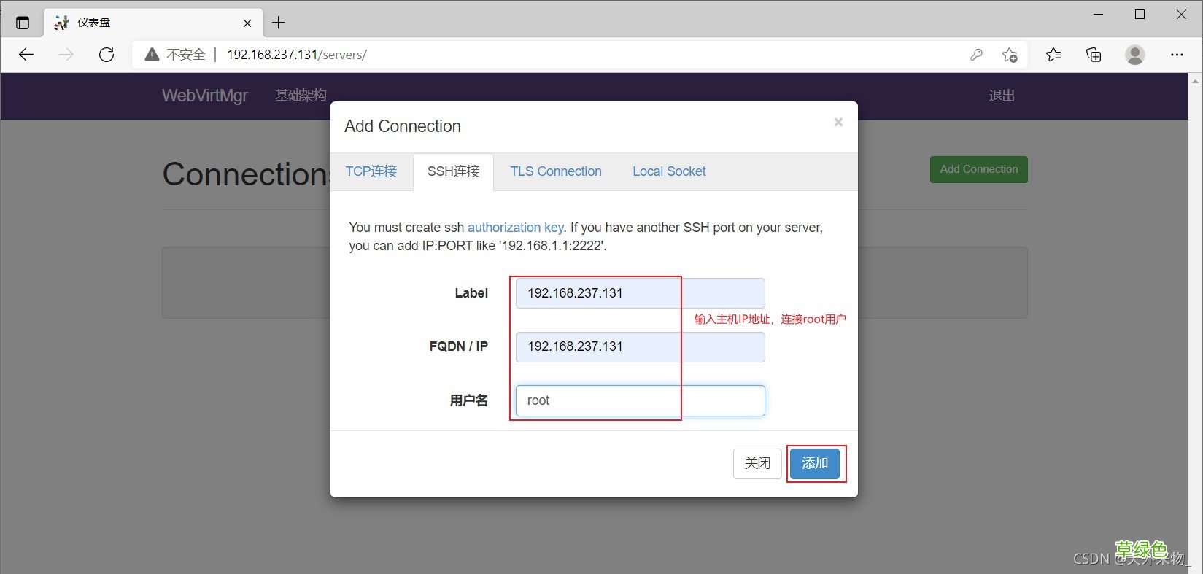This screenshot has height=574, width=1203.
Task: Click the browser back arrow
Action: click(26, 55)
